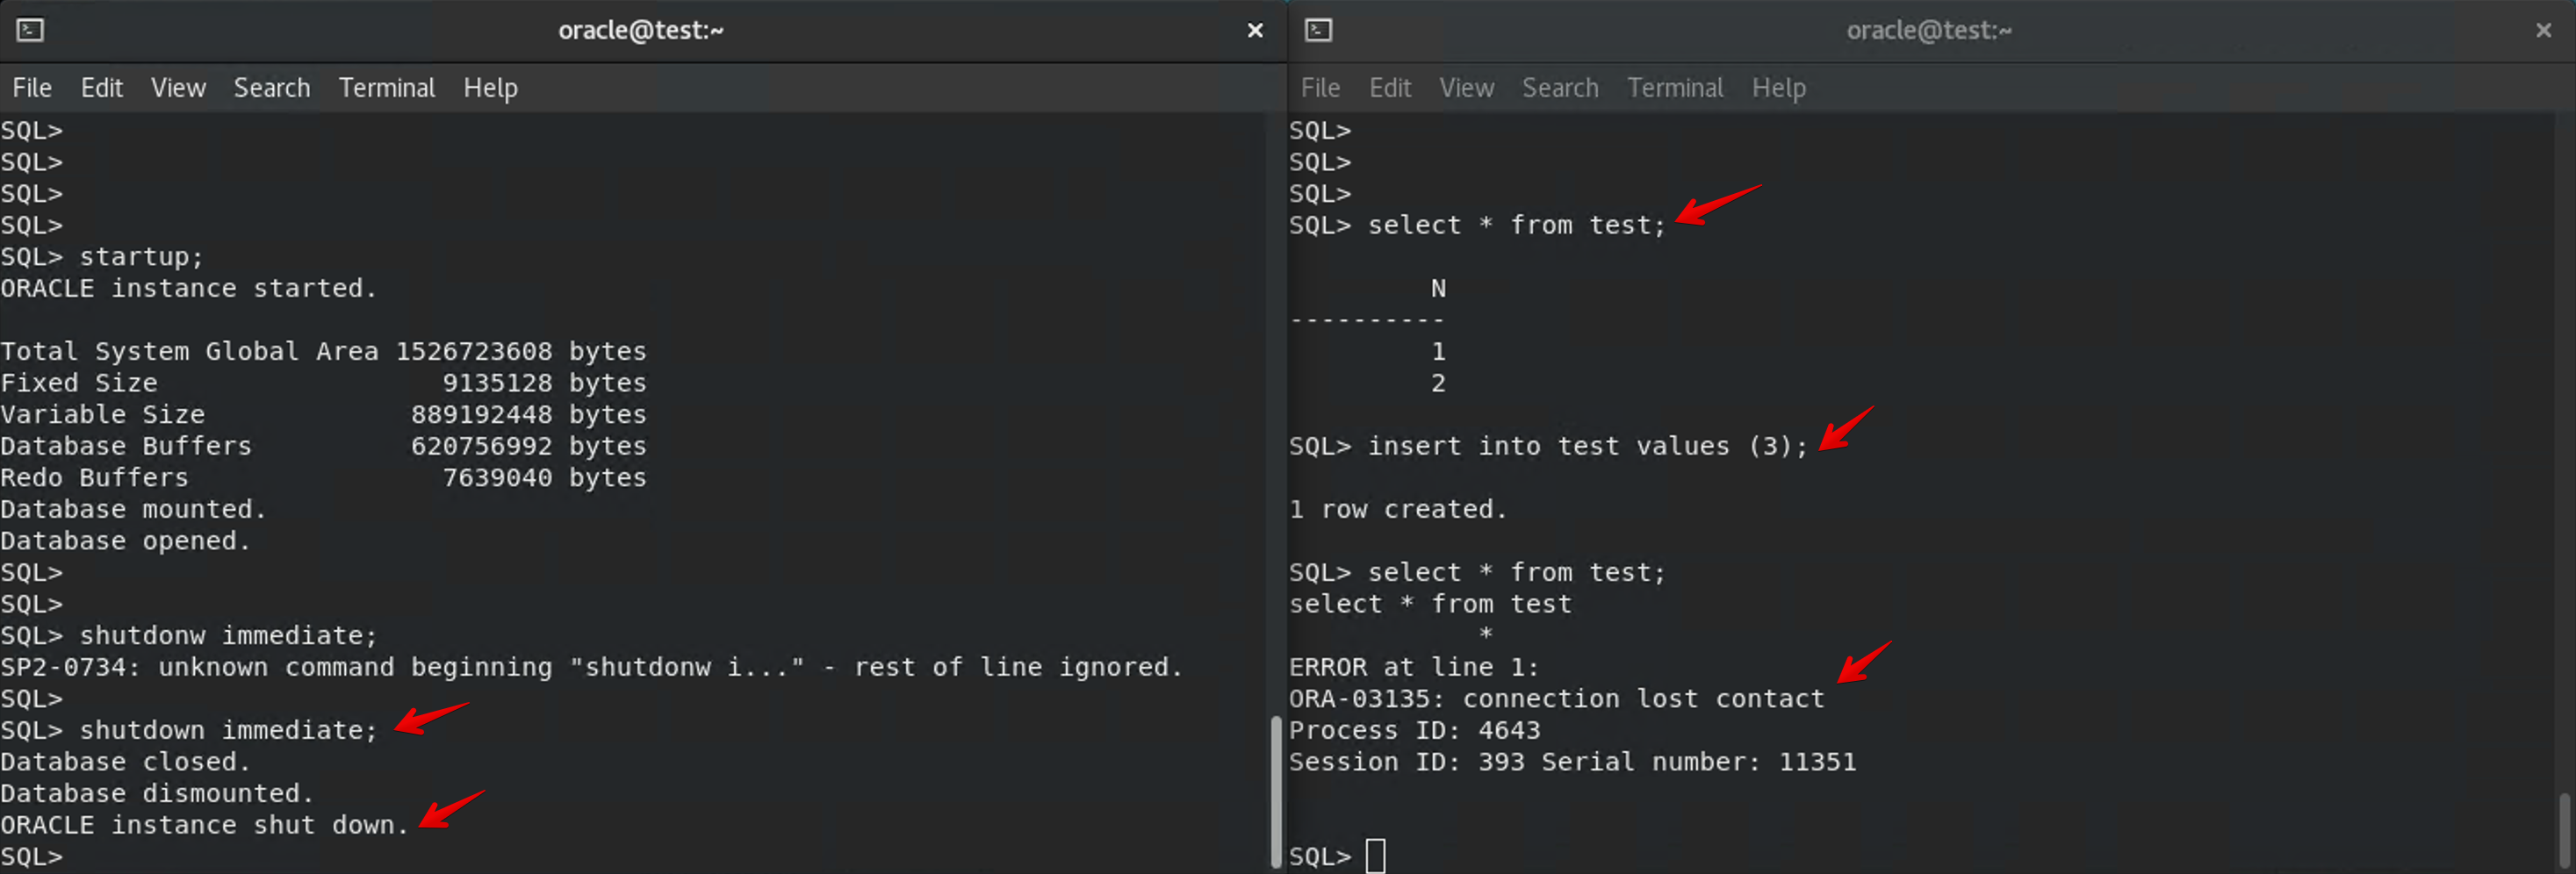The height and width of the screenshot is (874, 2576).
Task: Close the left oracle@test terminal window
Action: pos(1255,30)
